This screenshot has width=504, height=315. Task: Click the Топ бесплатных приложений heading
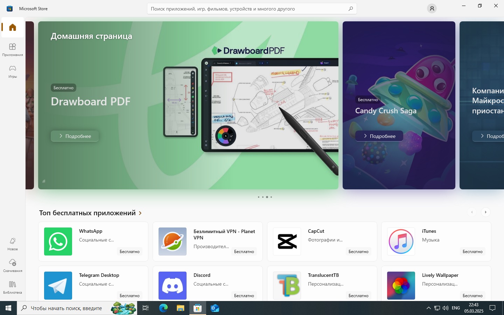(87, 213)
